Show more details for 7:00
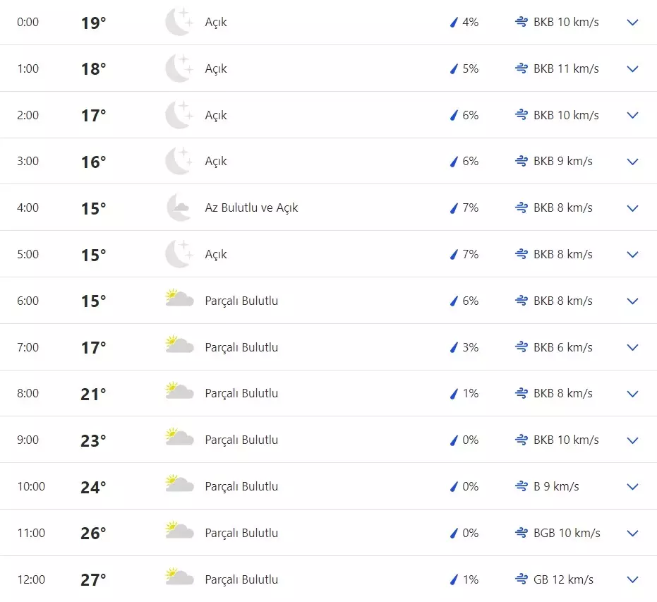This screenshot has height=602, width=657. (x=632, y=347)
